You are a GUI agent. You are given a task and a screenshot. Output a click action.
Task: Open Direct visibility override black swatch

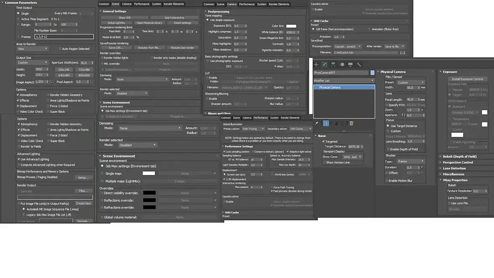[149, 193]
